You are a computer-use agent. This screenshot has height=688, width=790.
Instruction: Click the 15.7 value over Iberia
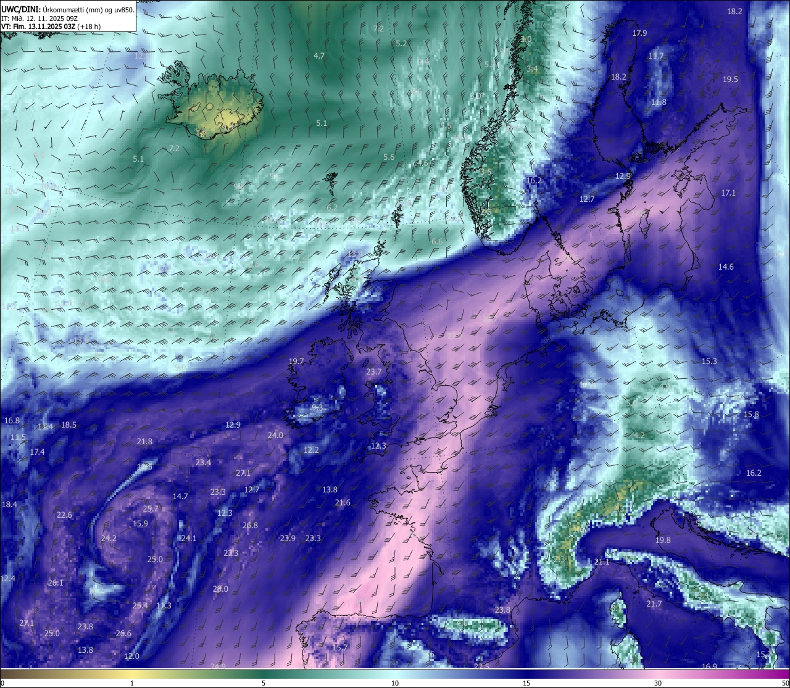[x=341, y=647]
